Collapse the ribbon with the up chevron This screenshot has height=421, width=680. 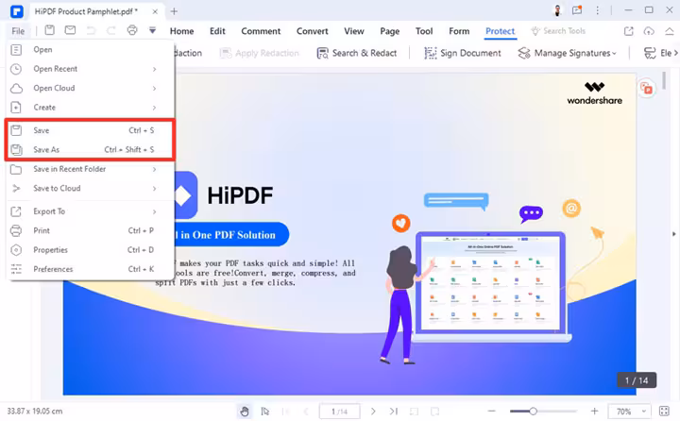[x=670, y=31]
